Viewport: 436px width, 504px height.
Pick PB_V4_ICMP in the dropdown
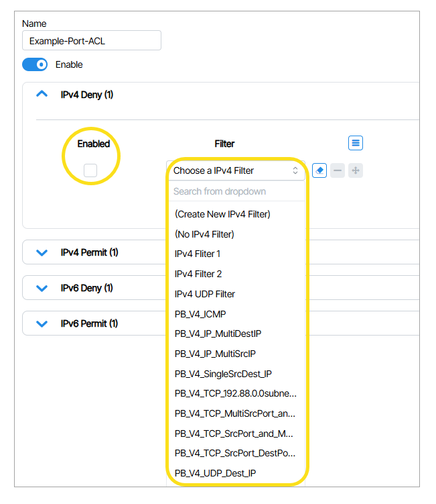200,314
